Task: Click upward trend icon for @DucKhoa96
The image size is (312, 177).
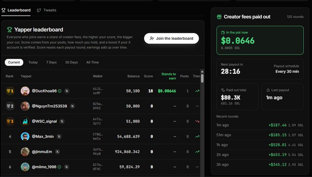Action: pos(197,91)
